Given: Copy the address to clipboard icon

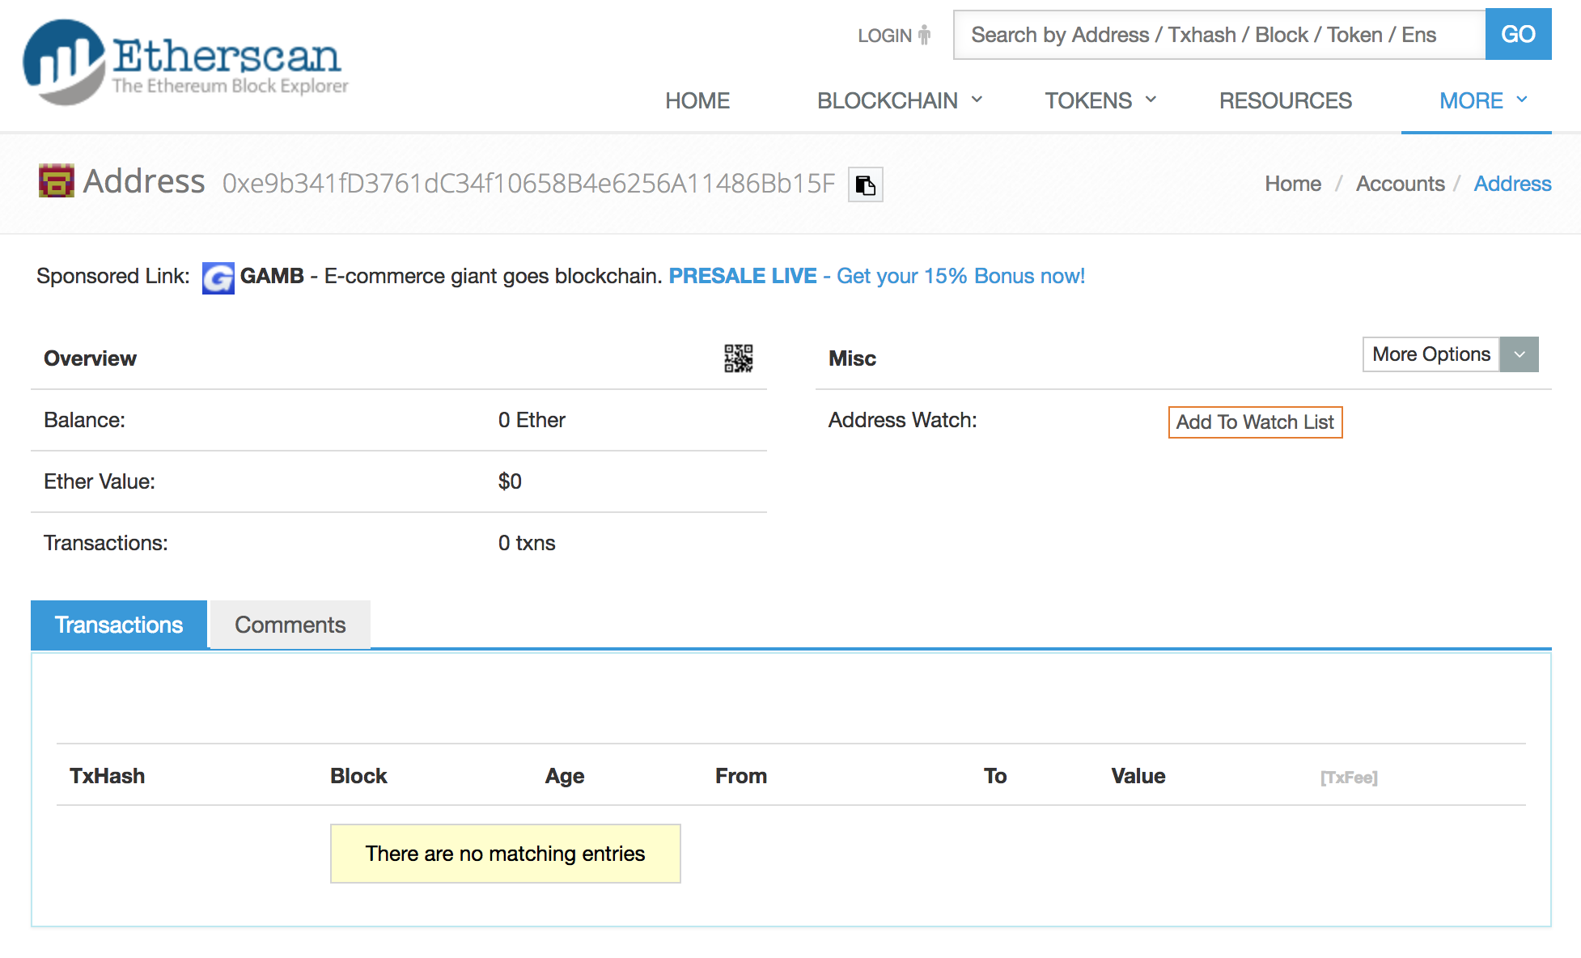Looking at the screenshot, I should coord(865,184).
